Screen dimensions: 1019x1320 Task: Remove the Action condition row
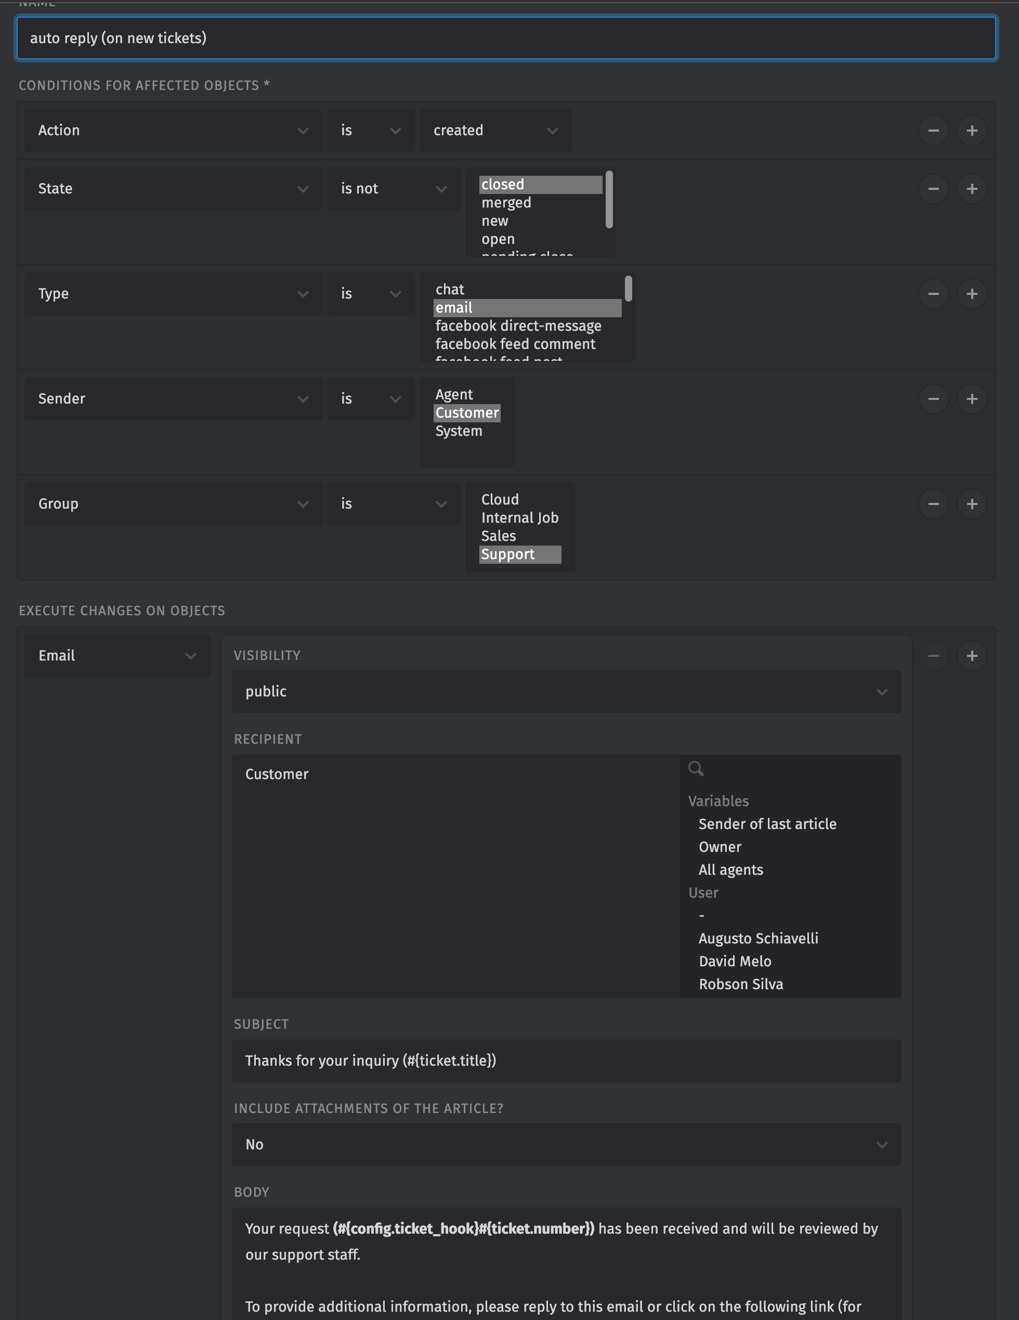click(x=933, y=131)
